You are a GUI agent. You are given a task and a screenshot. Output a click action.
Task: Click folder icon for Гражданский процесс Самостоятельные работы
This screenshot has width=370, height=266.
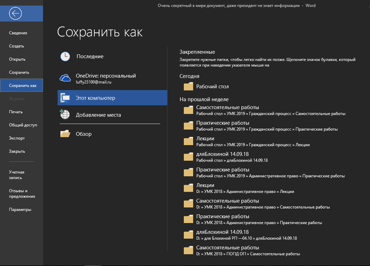click(x=188, y=110)
